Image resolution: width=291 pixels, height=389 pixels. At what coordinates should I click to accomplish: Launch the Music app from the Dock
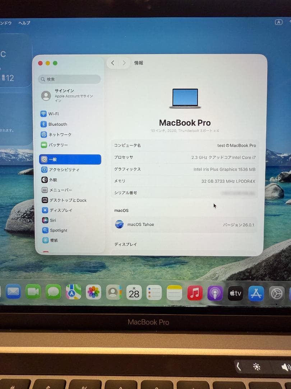tap(195, 293)
